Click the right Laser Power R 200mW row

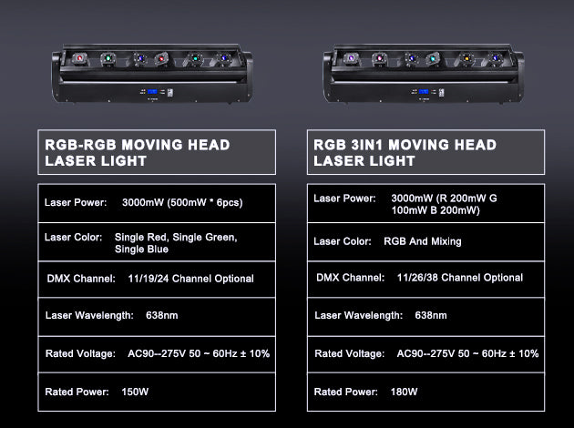coord(425,203)
